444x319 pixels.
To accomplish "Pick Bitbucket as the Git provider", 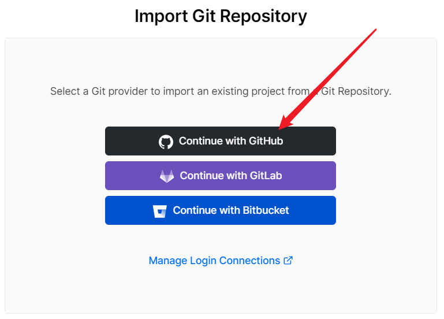I will (221, 210).
